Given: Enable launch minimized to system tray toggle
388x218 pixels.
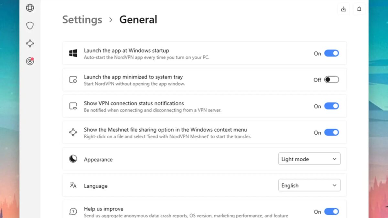Looking at the screenshot, I should (x=331, y=80).
